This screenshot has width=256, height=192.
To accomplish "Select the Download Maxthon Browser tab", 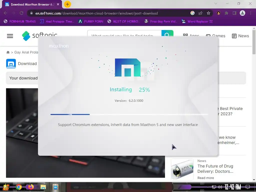I will coord(32,4).
